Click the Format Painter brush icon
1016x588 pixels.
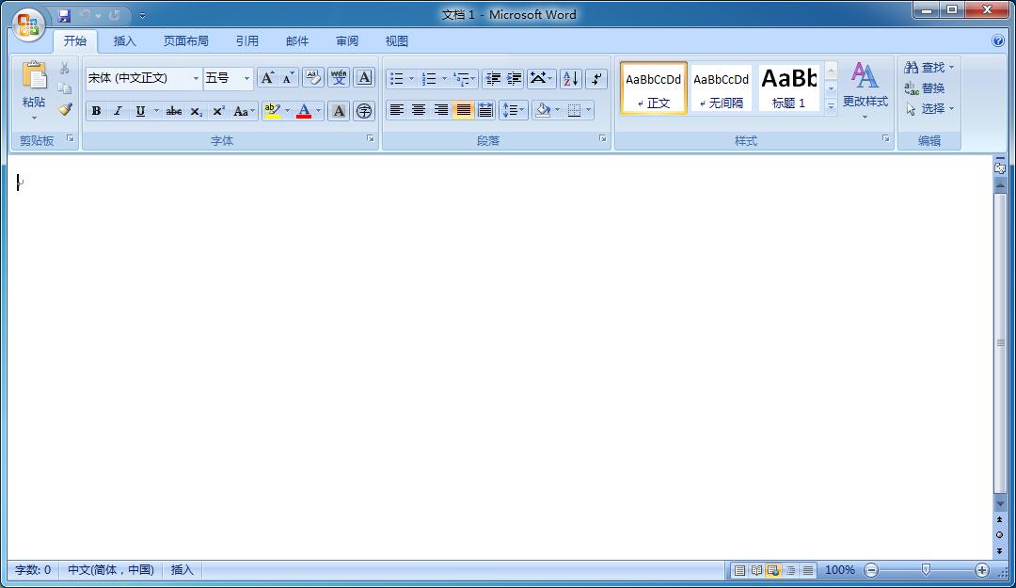[x=65, y=109]
